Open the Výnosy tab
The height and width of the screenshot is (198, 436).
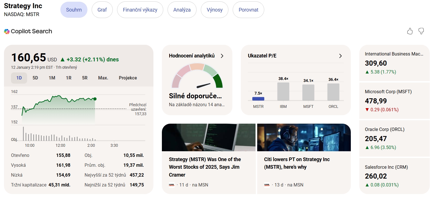[215, 10]
